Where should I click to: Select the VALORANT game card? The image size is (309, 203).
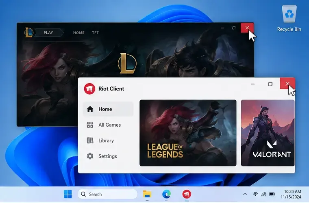[x=268, y=133]
